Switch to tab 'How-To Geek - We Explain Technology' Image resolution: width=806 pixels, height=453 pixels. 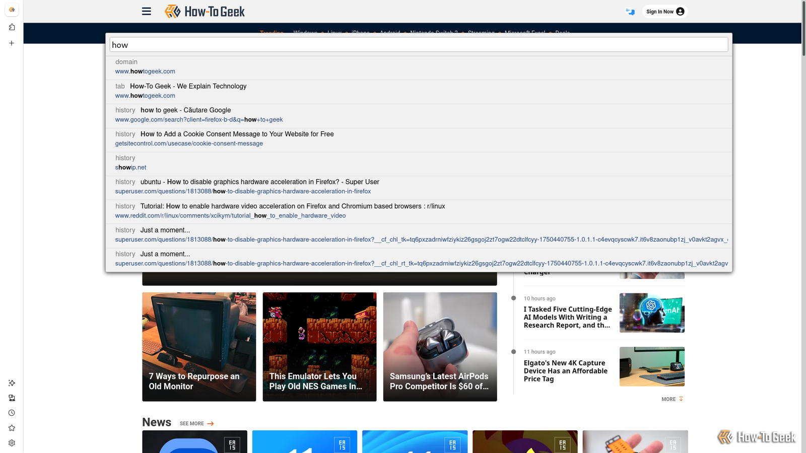coord(419,92)
